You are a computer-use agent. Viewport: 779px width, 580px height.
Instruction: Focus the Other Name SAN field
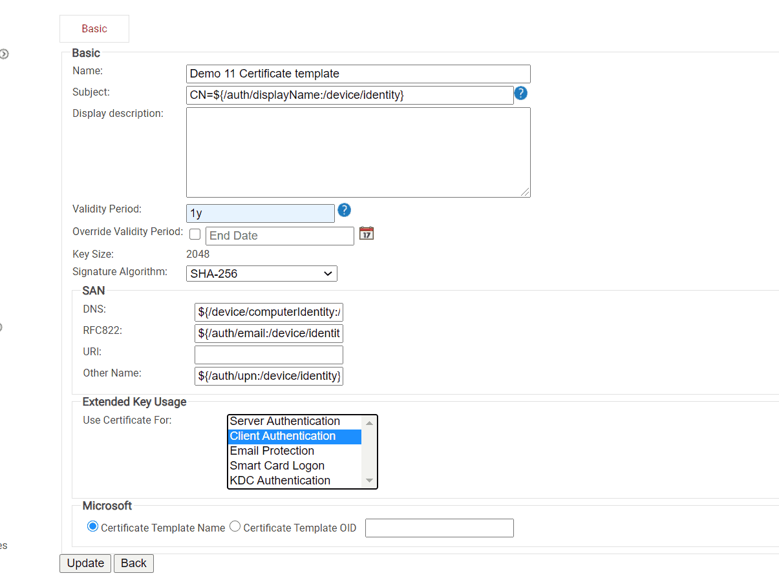[269, 376]
